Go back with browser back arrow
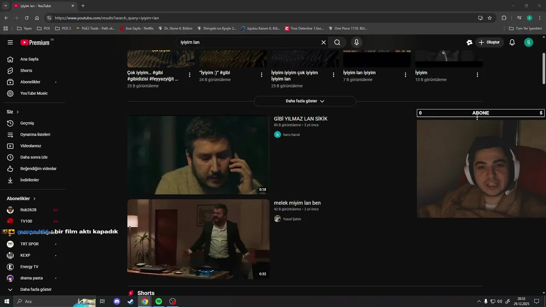546x307 pixels. pos(6,18)
